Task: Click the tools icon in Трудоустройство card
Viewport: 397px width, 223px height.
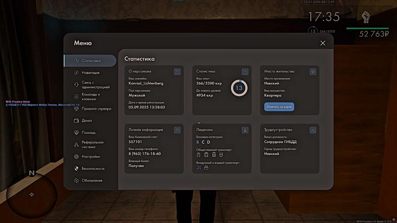Action: click(313, 130)
